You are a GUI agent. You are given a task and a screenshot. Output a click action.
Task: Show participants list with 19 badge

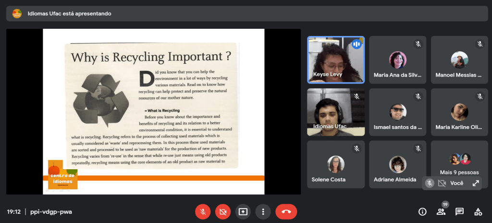[441, 211]
